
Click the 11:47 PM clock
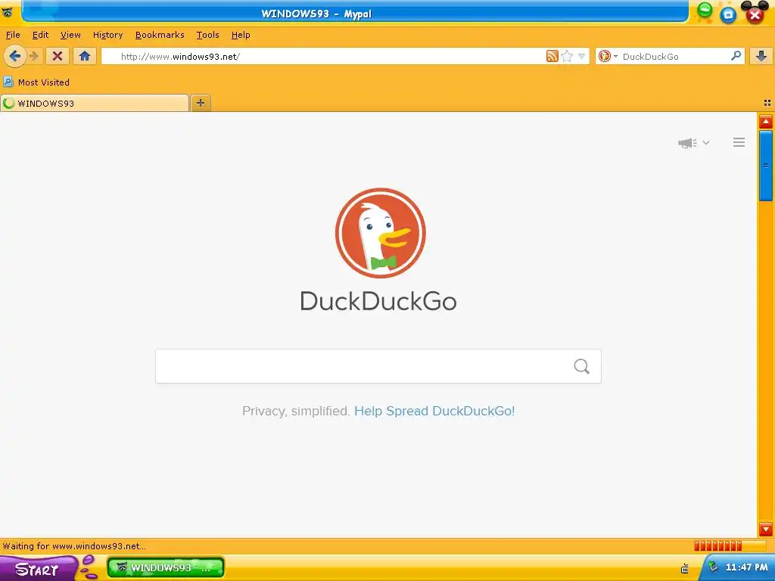[x=746, y=567]
